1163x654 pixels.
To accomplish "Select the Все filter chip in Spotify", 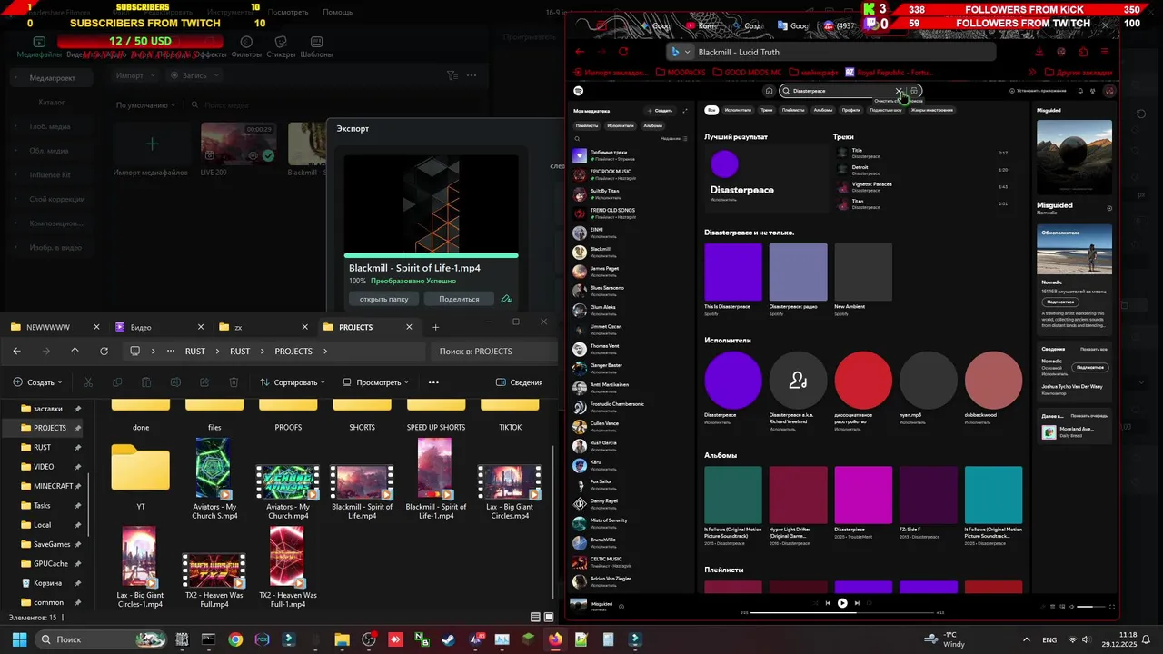I will click(712, 110).
